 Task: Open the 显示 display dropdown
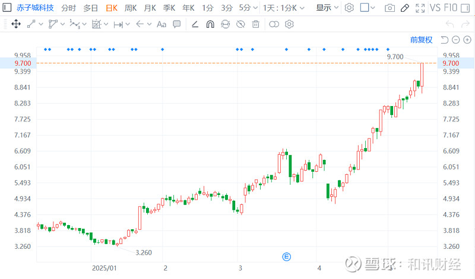click(x=327, y=8)
